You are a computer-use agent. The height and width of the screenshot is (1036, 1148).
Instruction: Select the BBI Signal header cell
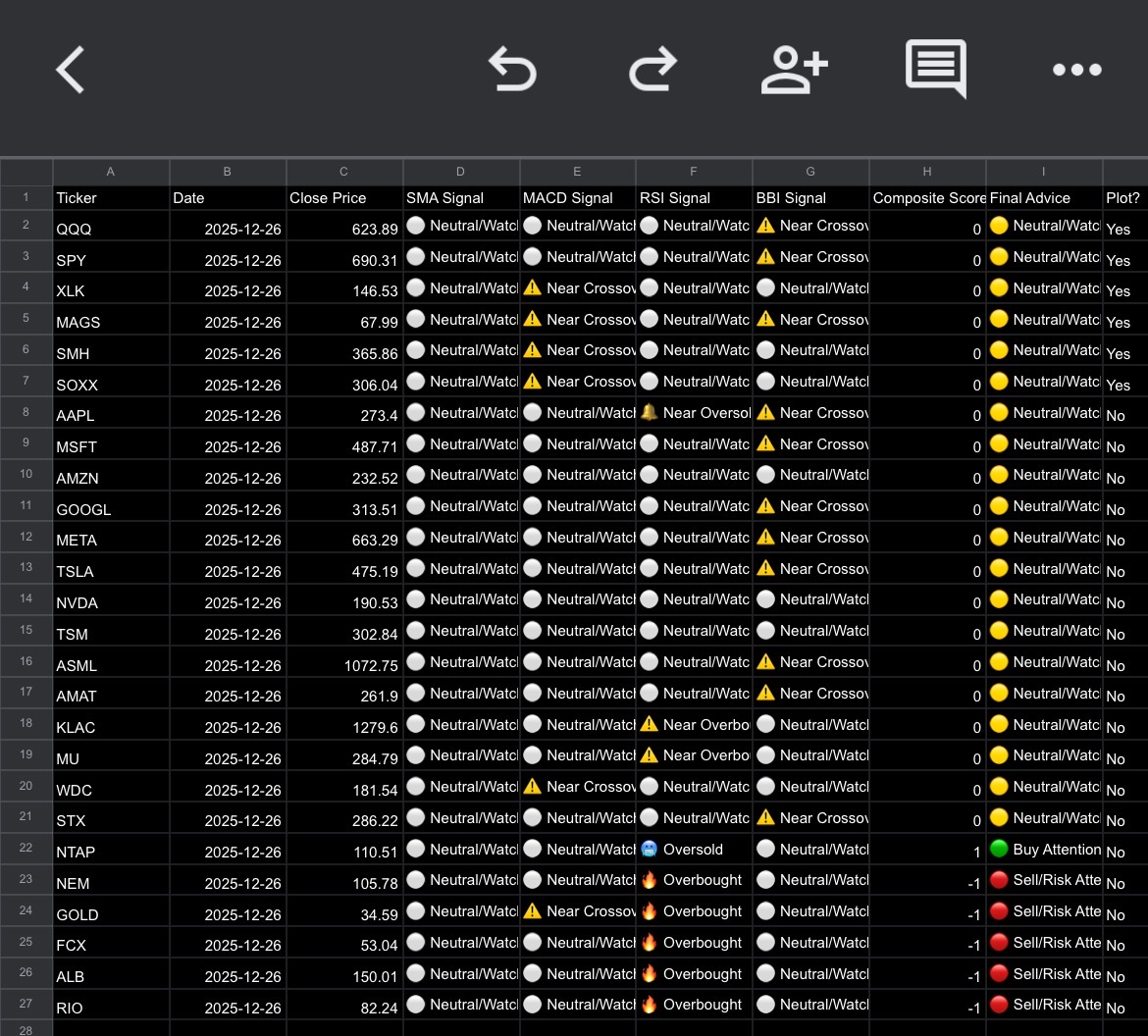[810, 197]
